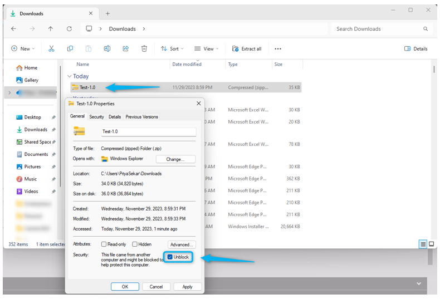
Task: Switch to the Previous Versions tab
Action: [x=141, y=117]
